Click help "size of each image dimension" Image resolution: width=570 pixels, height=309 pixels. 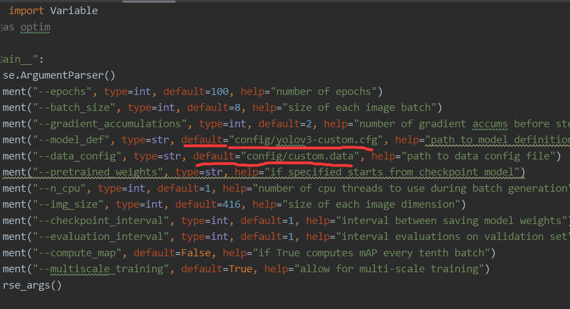click(372, 204)
